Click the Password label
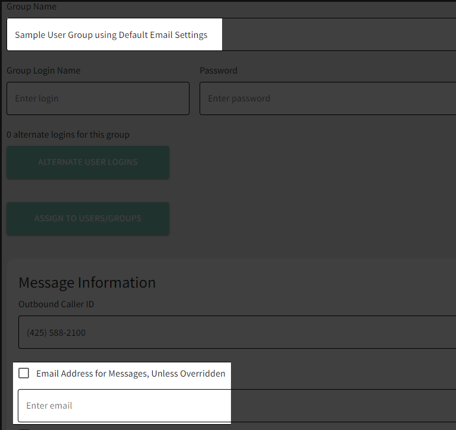456x430 pixels. 219,71
